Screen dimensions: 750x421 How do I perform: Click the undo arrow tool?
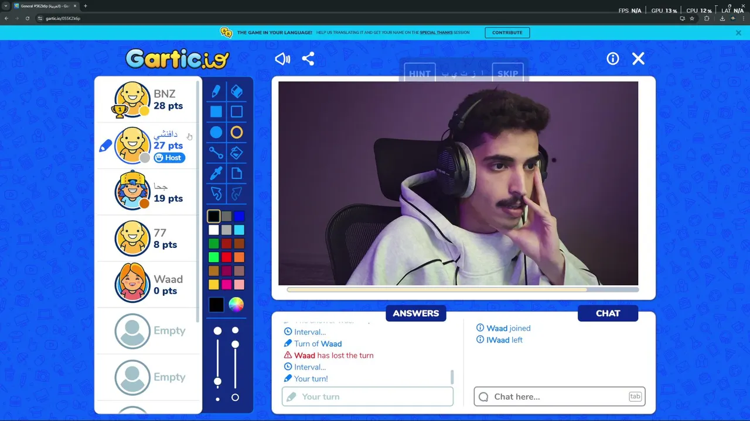216,194
